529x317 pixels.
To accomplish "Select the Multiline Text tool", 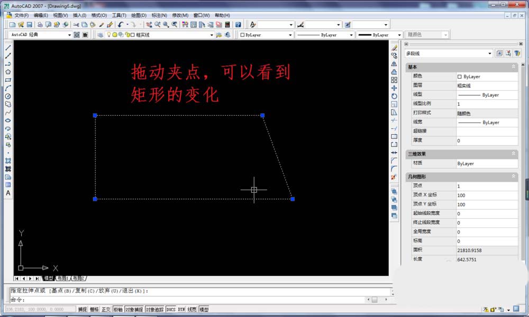I will click(7, 192).
